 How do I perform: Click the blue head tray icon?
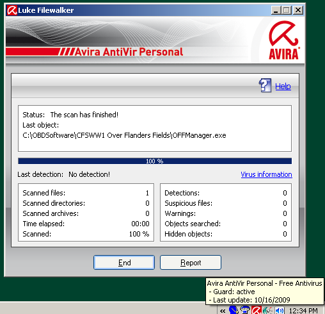point(234,310)
